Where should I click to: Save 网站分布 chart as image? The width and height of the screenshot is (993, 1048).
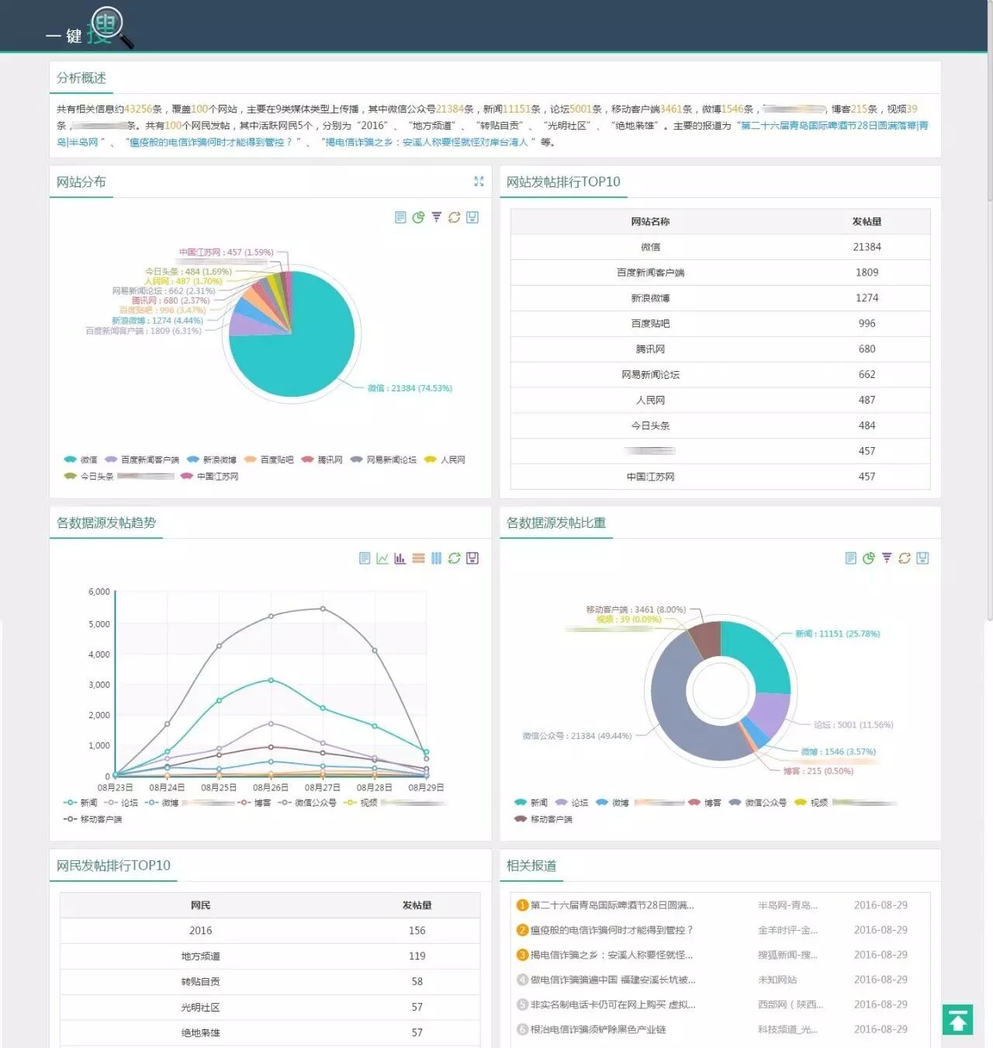point(472,217)
